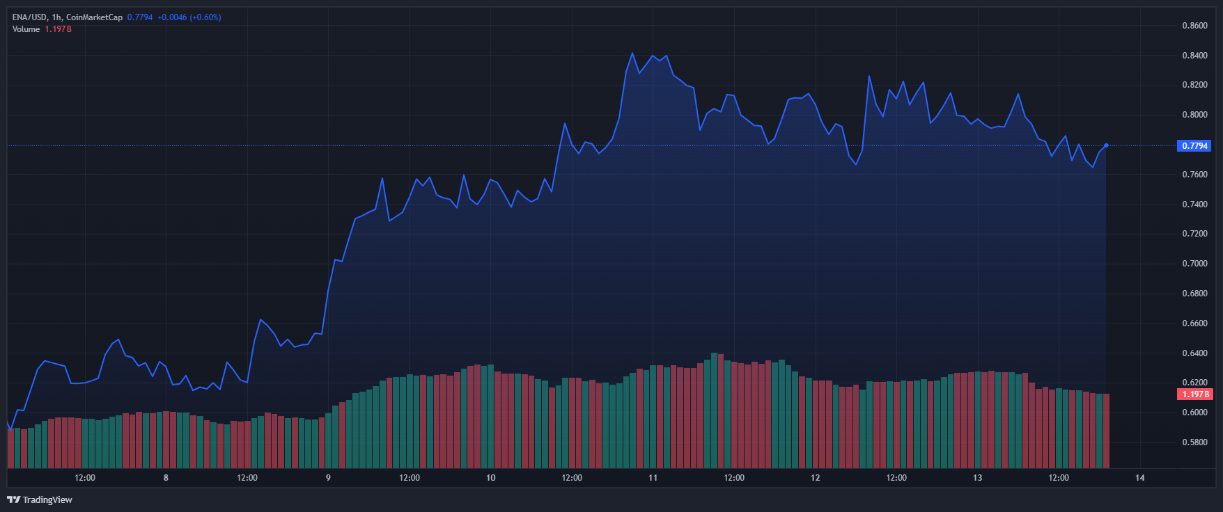This screenshot has height=512, width=1223.
Task: Click the blue endpoint dot of price line
Action: click(x=1106, y=145)
